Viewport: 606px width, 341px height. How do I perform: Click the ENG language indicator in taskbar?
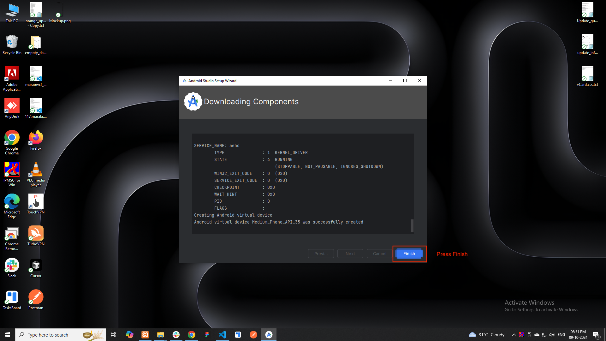tap(561, 334)
